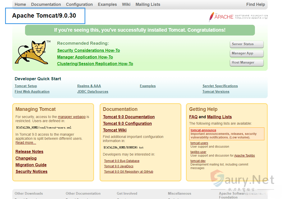The width and height of the screenshot is (282, 199).
Task: Open Clustering/Session Replication How-To link
Action: [95, 64]
